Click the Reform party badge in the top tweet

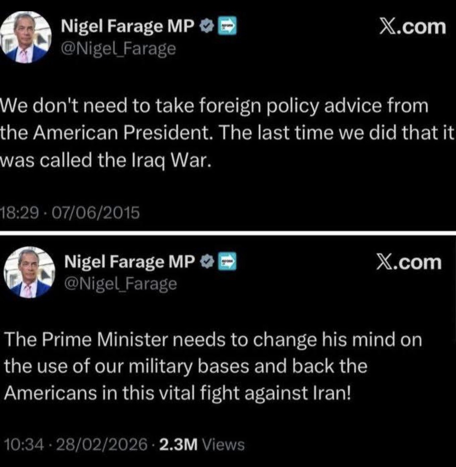(x=228, y=26)
